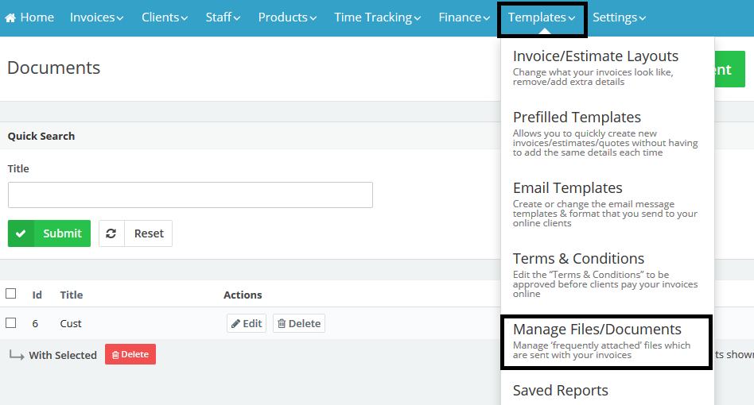Tick the select-all checkbox in table header
The image size is (754, 405).
11,294
